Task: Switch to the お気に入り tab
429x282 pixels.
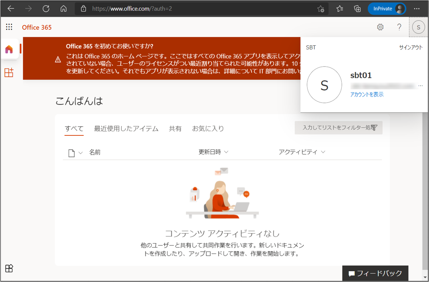Action: pos(208,129)
